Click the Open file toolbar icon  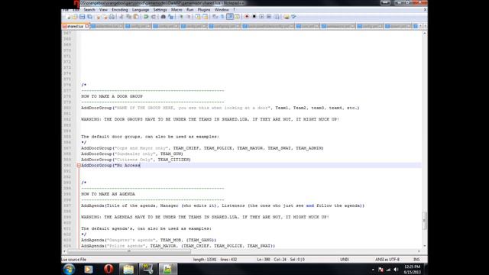coord(75,17)
